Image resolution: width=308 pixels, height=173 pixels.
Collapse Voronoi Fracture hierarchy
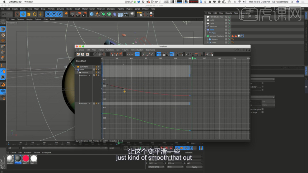206,36
